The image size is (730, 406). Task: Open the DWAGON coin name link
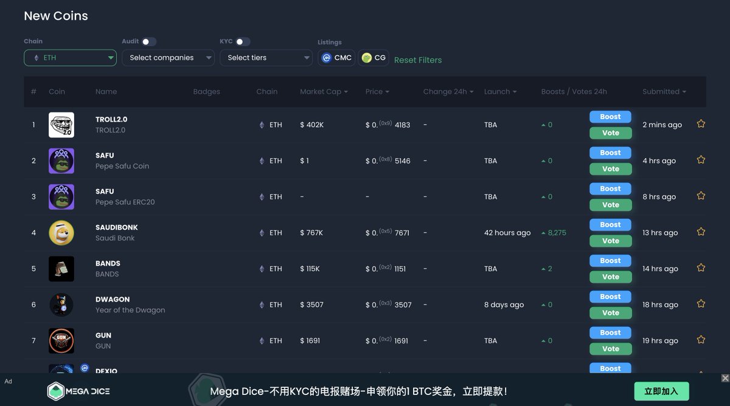[x=113, y=299]
